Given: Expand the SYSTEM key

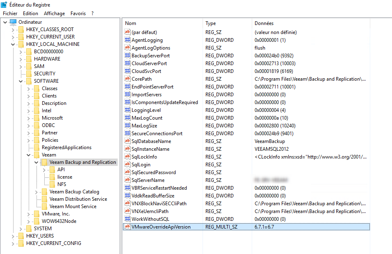Looking at the screenshot, I should tap(21, 229).
